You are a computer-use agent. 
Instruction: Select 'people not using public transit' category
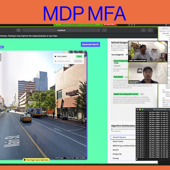pos(126,94)
